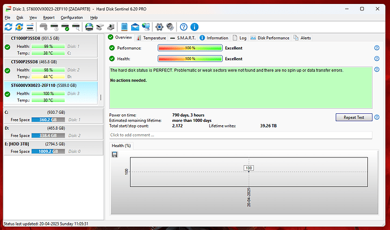Open the View menu

tap(33, 17)
